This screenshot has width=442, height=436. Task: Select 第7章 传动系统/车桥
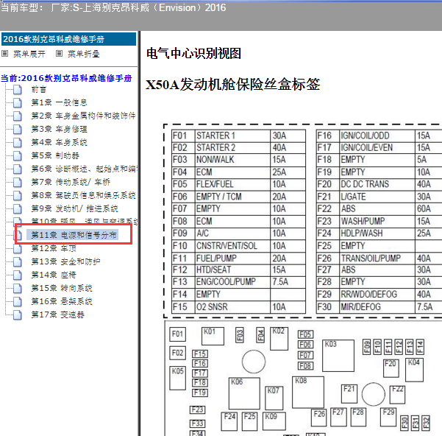pos(71,182)
